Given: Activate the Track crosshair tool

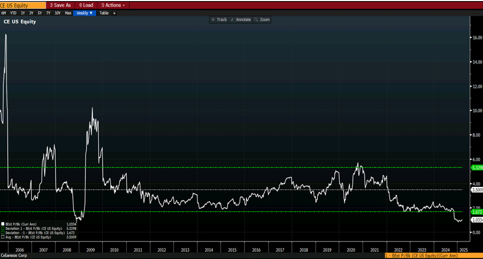Looking at the screenshot, I should point(219,19).
